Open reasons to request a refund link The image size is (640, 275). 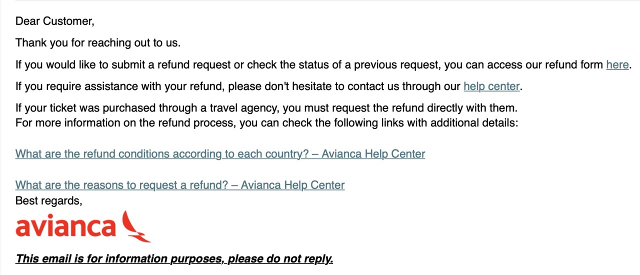click(180, 185)
